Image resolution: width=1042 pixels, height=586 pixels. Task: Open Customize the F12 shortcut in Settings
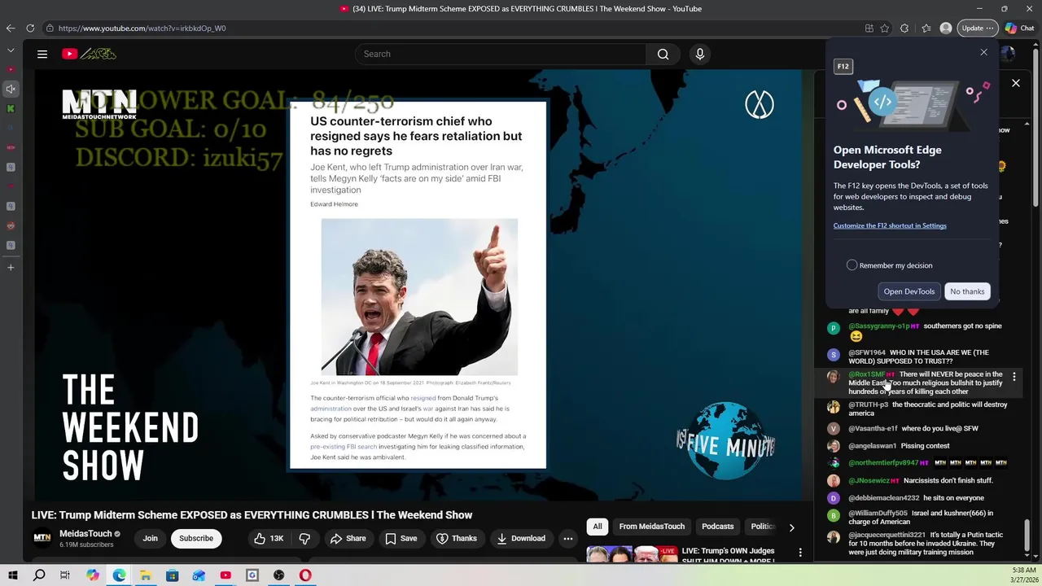coord(890,225)
